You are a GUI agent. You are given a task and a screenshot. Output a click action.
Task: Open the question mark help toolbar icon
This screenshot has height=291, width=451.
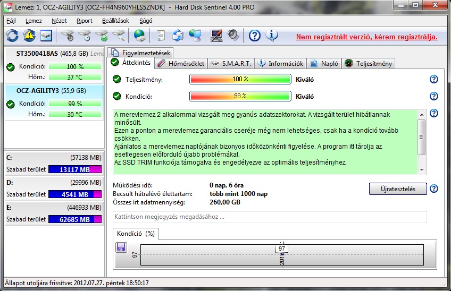(x=255, y=36)
